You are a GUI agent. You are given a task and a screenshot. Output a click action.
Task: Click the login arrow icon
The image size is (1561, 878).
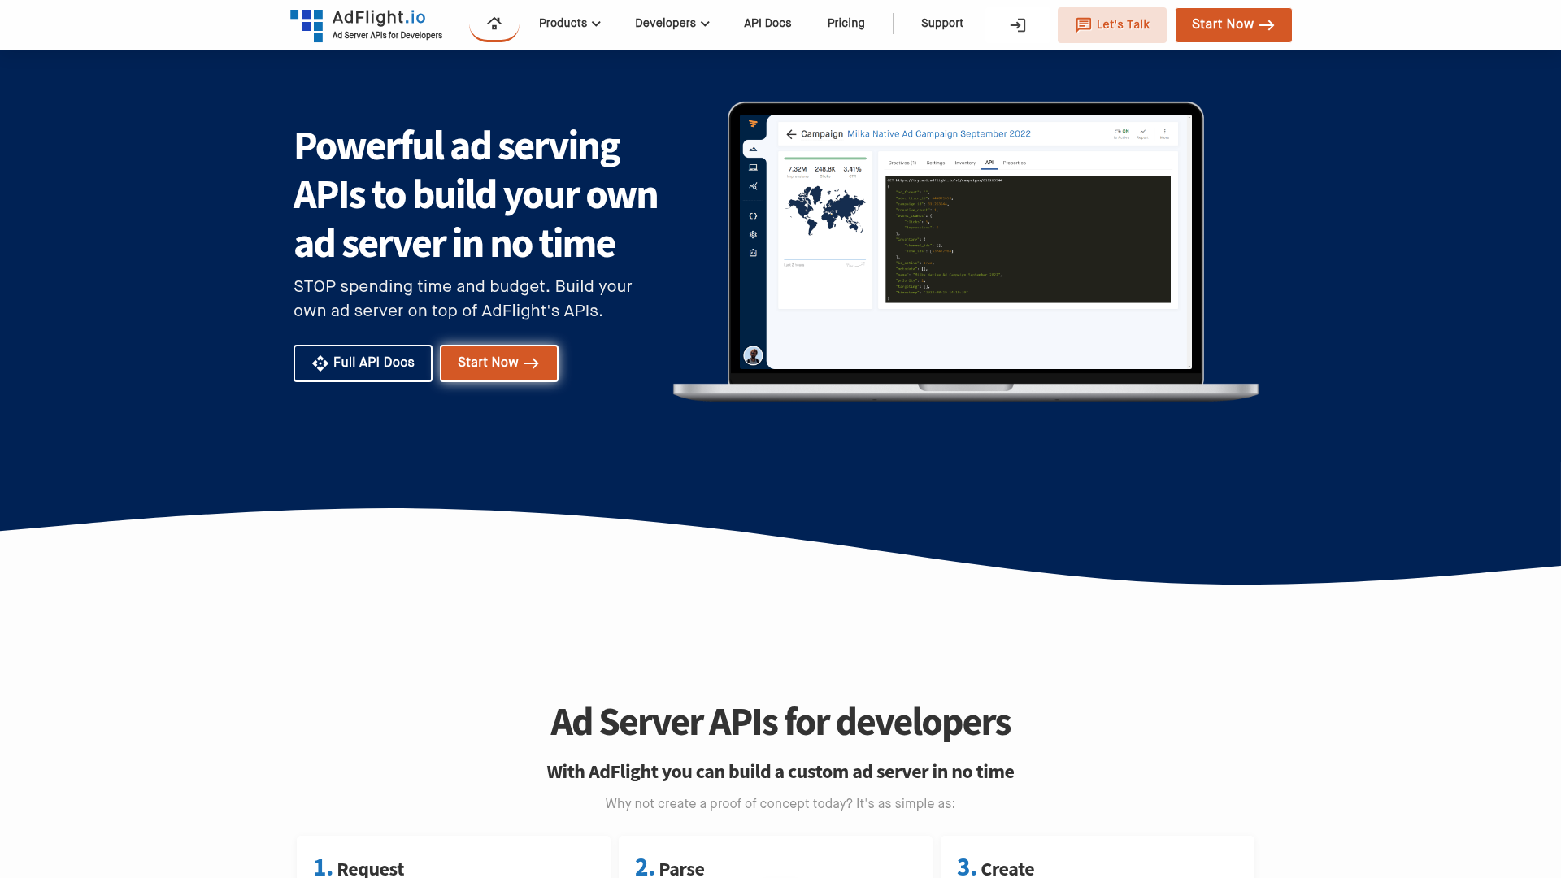[1017, 25]
